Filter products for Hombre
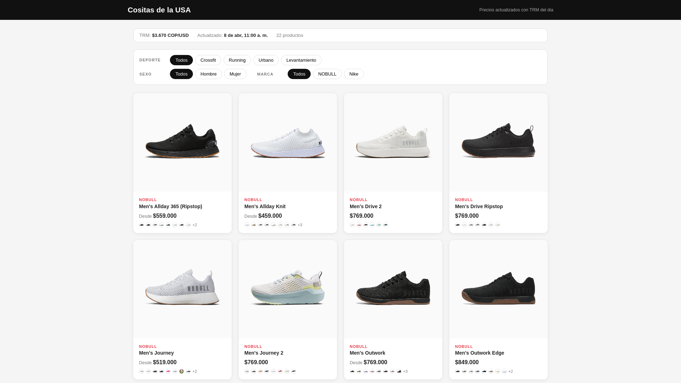Image resolution: width=681 pixels, height=383 pixels. click(x=209, y=74)
